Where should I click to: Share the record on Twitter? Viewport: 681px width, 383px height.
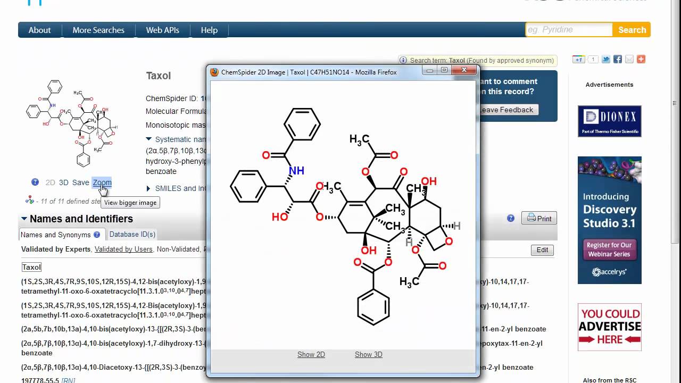tap(606, 60)
